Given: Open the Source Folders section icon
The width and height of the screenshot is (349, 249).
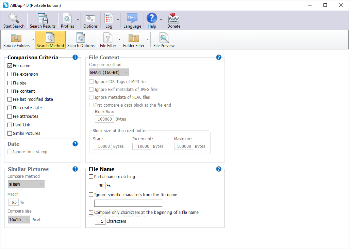Looking at the screenshot, I should pos(16,38).
